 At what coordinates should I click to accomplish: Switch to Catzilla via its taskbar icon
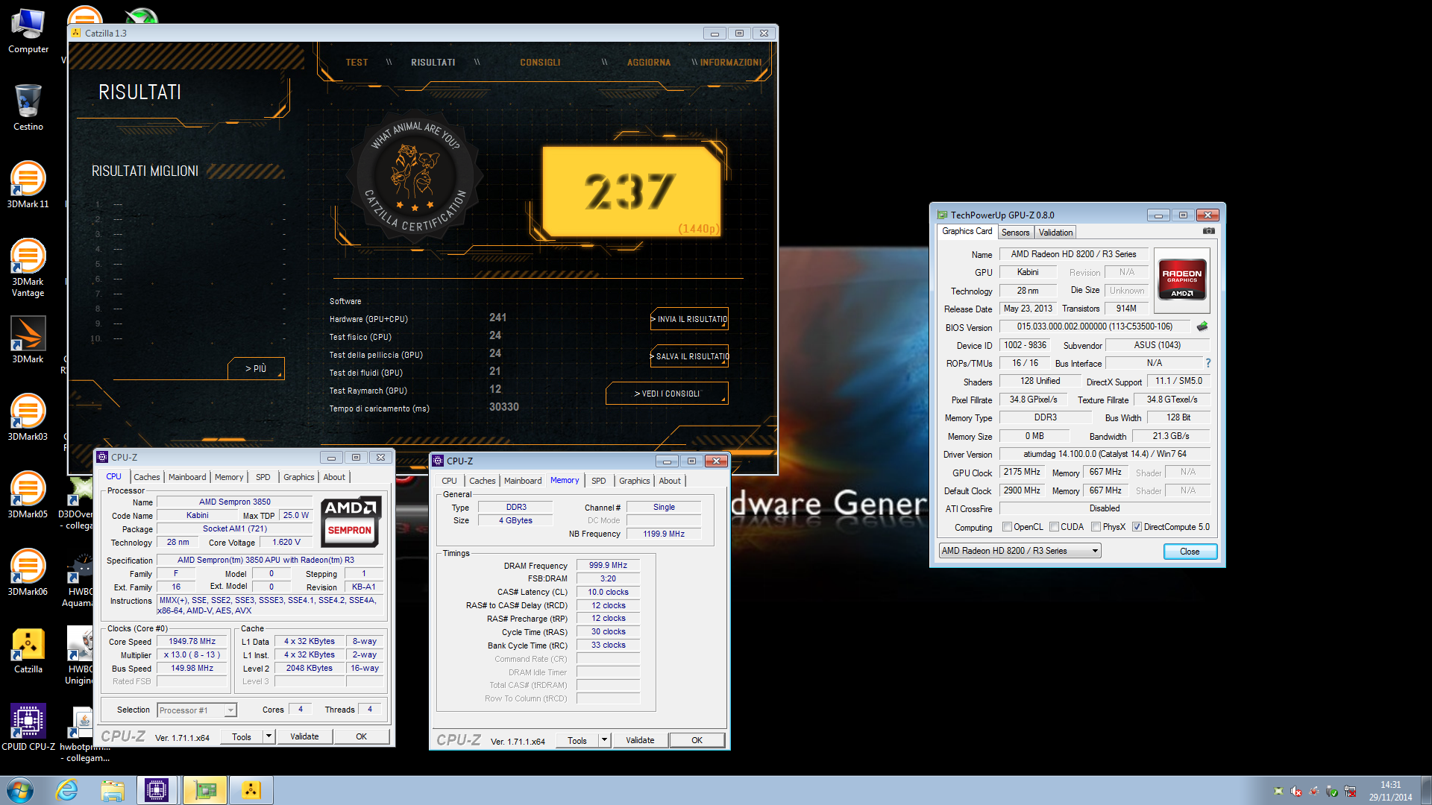pos(251,790)
